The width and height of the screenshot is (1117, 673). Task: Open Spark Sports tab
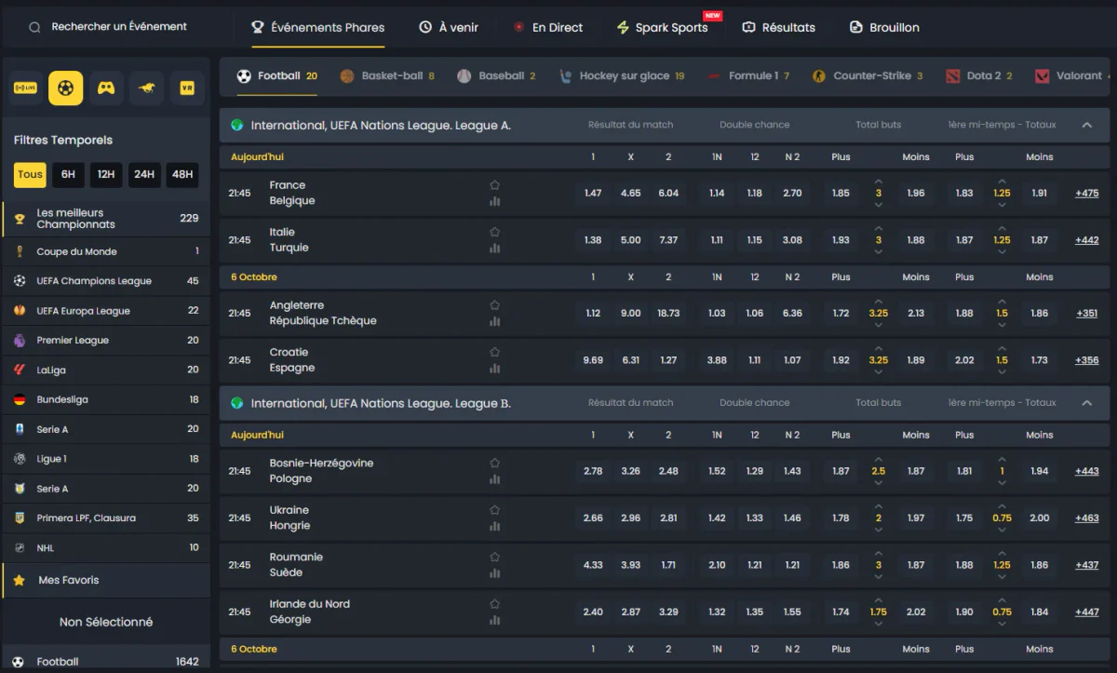tap(662, 27)
